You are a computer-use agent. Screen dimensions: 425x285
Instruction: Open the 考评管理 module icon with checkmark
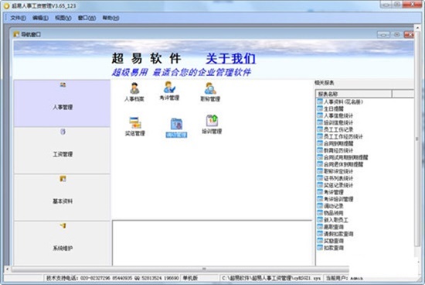(x=169, y=91)
